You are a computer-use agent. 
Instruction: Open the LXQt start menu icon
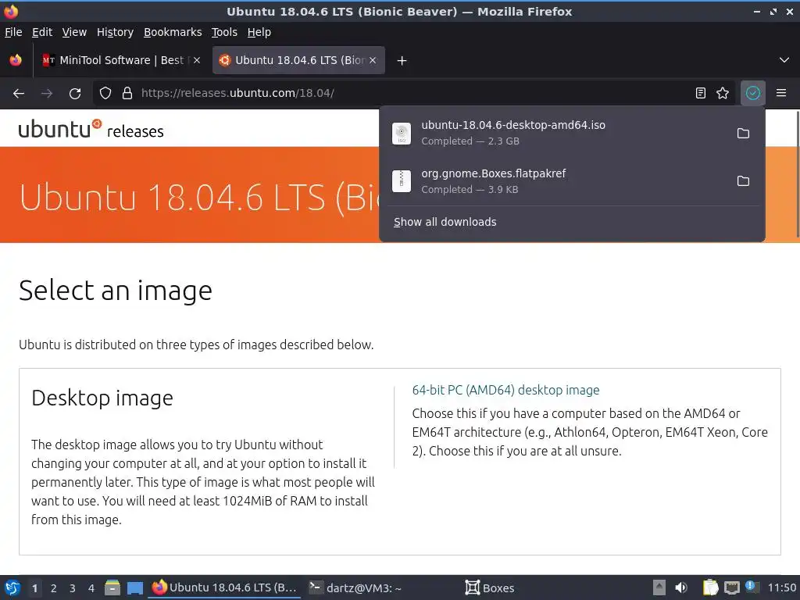(12, 587)
